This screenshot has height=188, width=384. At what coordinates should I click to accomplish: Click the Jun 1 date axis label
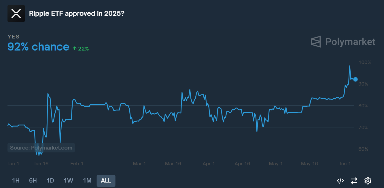click(345, 164)
